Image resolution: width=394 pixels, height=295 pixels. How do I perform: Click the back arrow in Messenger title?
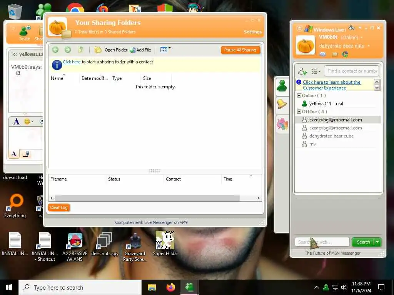(299, 28)
